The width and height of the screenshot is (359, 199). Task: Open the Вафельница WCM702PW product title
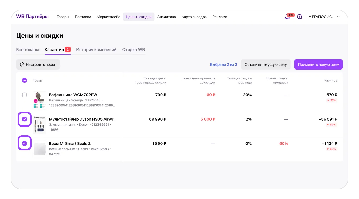point(73,95)
